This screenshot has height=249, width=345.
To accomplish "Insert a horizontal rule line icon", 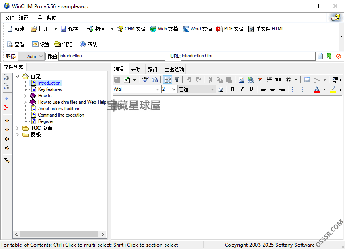I will pyautogui.click(x=269, y=79).
